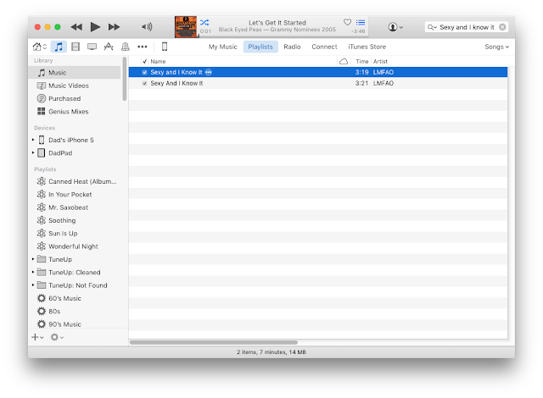Viewport: 543px width, 398px height.
Task: Click the iCloud status column header
Action: 344,62
